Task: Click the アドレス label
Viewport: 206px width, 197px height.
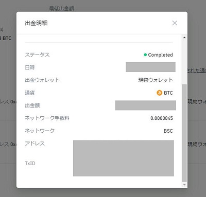Action: (35, 144)
